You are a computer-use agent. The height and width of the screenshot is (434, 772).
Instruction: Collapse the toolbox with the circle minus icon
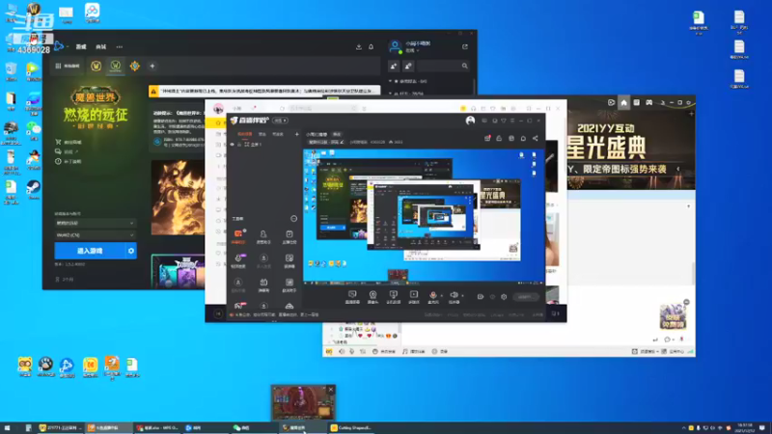[x=294, y=219]
